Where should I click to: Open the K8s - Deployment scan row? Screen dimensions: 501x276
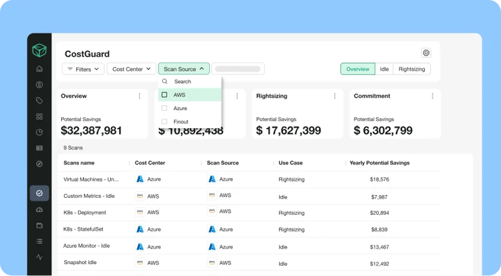pos(85,212)
